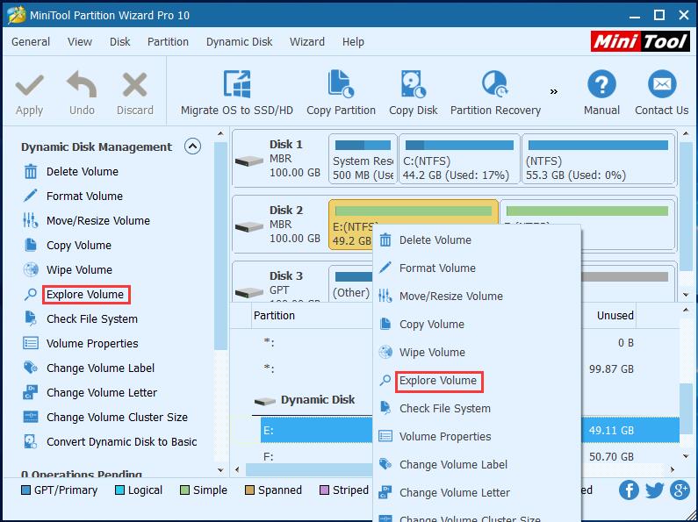Click the disk map scroll down arrow

(x=686, y=295)
